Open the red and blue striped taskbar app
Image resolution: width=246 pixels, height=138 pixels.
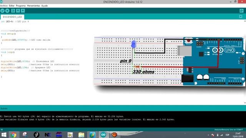coord(59,135)
